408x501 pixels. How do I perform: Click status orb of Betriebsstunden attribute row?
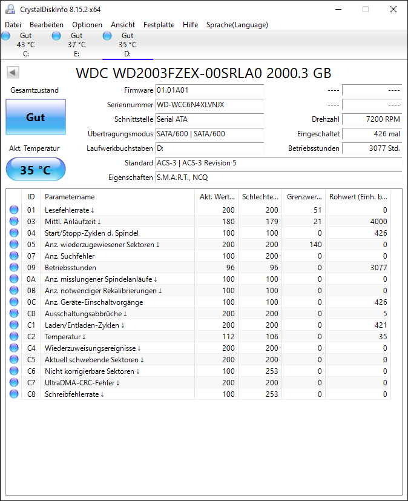tap(14, 267)
